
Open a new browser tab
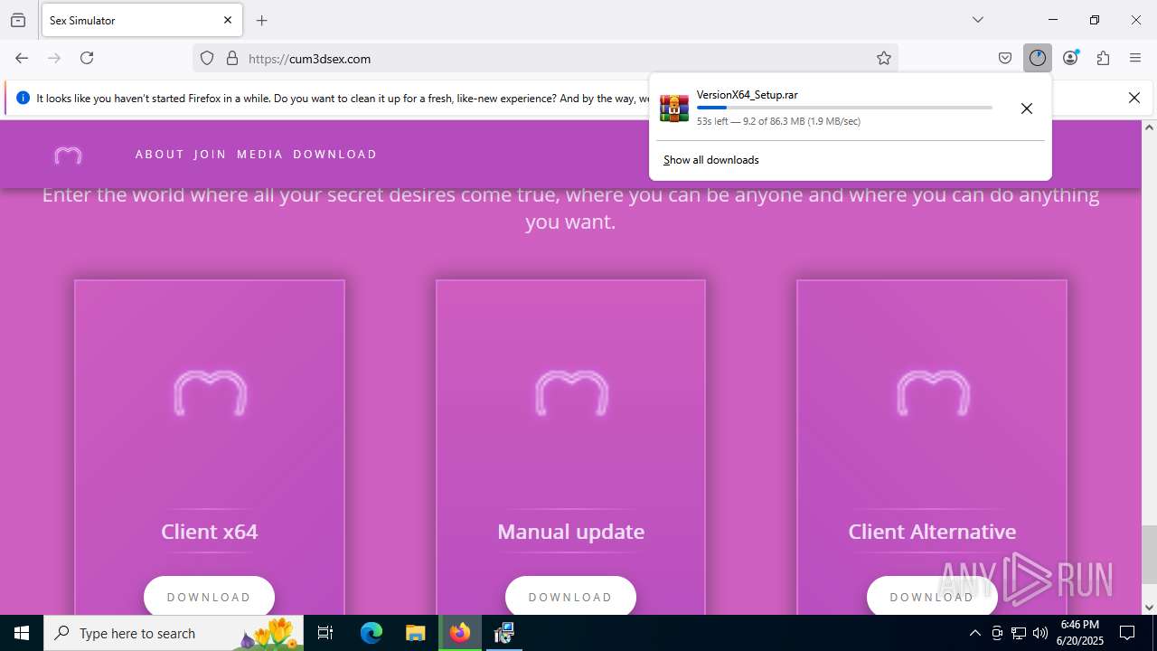pos(262,20)
